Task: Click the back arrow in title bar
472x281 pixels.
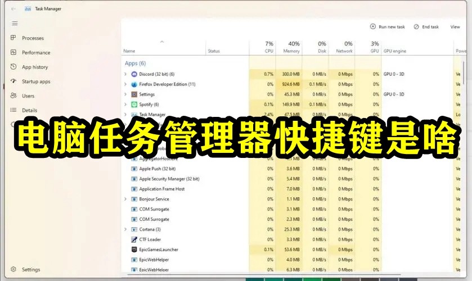Action: (x=14, y=9)
